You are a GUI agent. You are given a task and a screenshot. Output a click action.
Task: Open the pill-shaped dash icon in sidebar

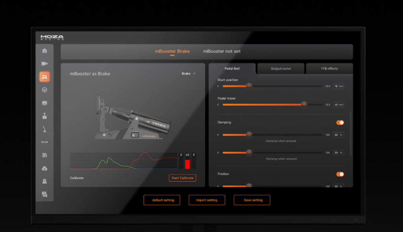coord(44,142)
